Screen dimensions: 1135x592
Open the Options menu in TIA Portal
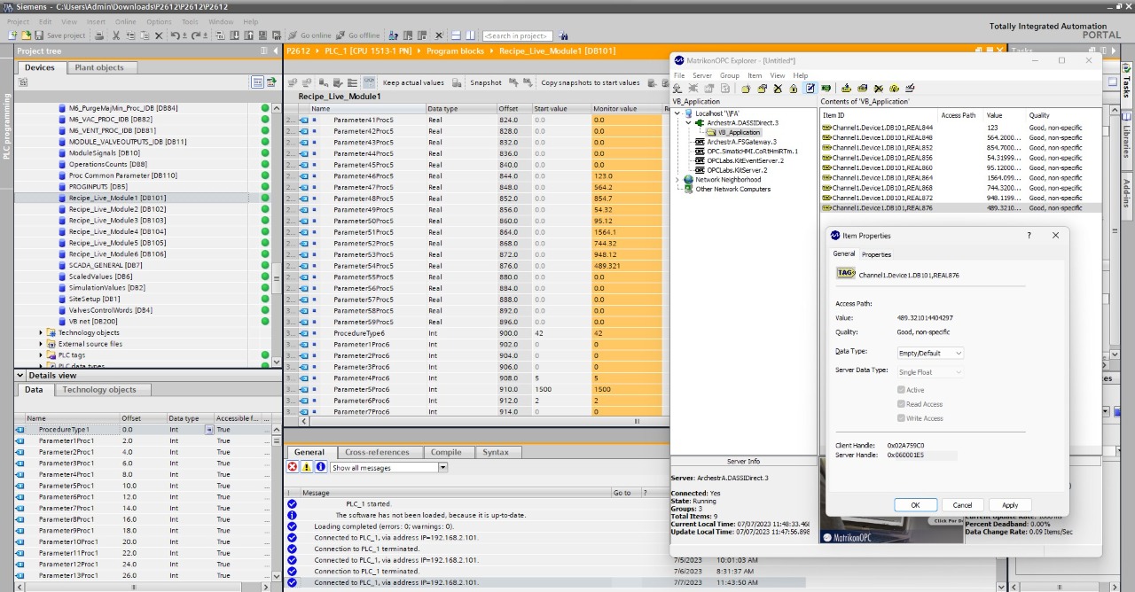159,21
